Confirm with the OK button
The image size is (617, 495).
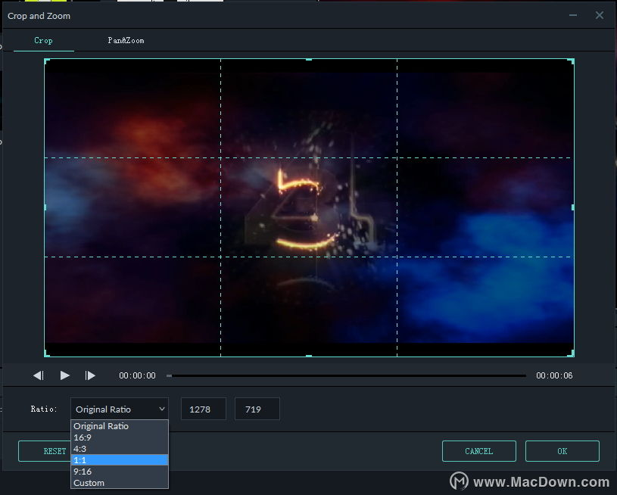click(562, 451)
